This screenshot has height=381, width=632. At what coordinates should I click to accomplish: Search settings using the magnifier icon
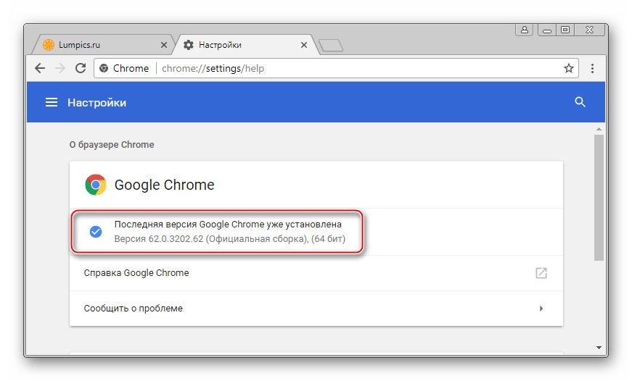pyautogui.click(x=580, y=102)
